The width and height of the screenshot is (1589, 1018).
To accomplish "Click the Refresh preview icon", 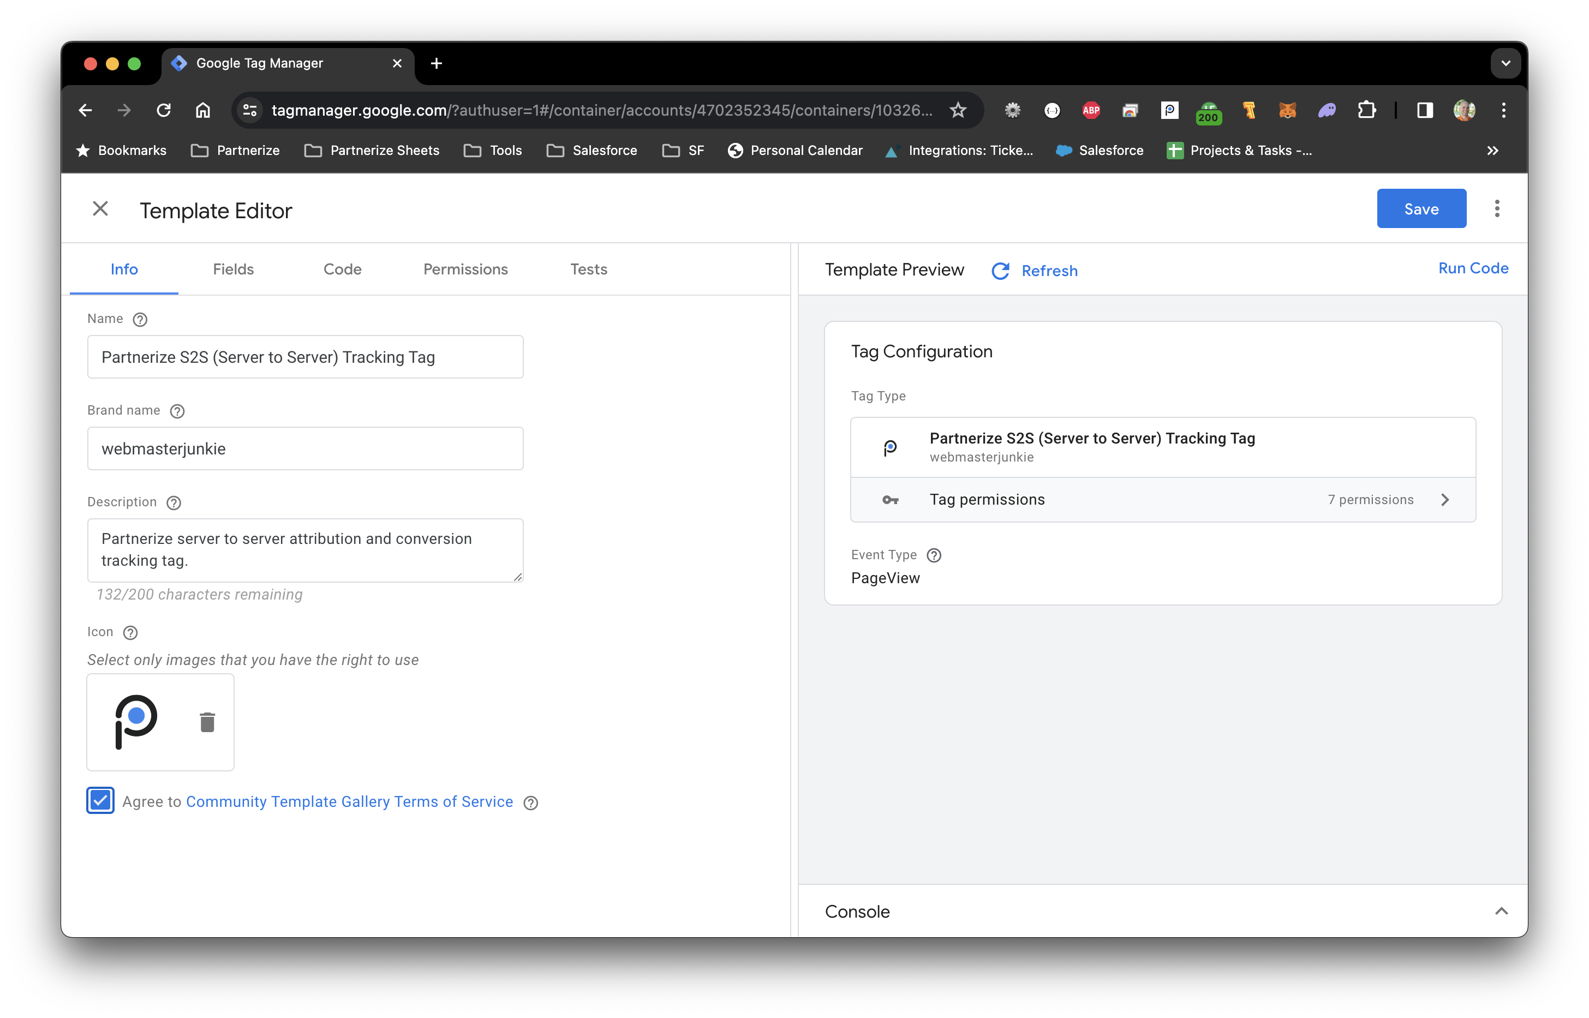I will pos(1000,271).
